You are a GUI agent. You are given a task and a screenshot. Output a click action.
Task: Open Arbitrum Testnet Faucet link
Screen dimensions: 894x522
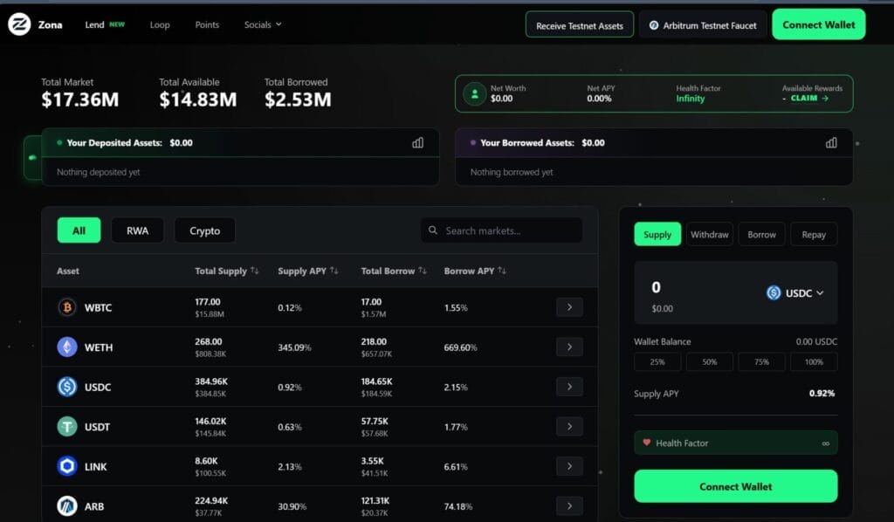pyautogui.click(x=703, y=25)
